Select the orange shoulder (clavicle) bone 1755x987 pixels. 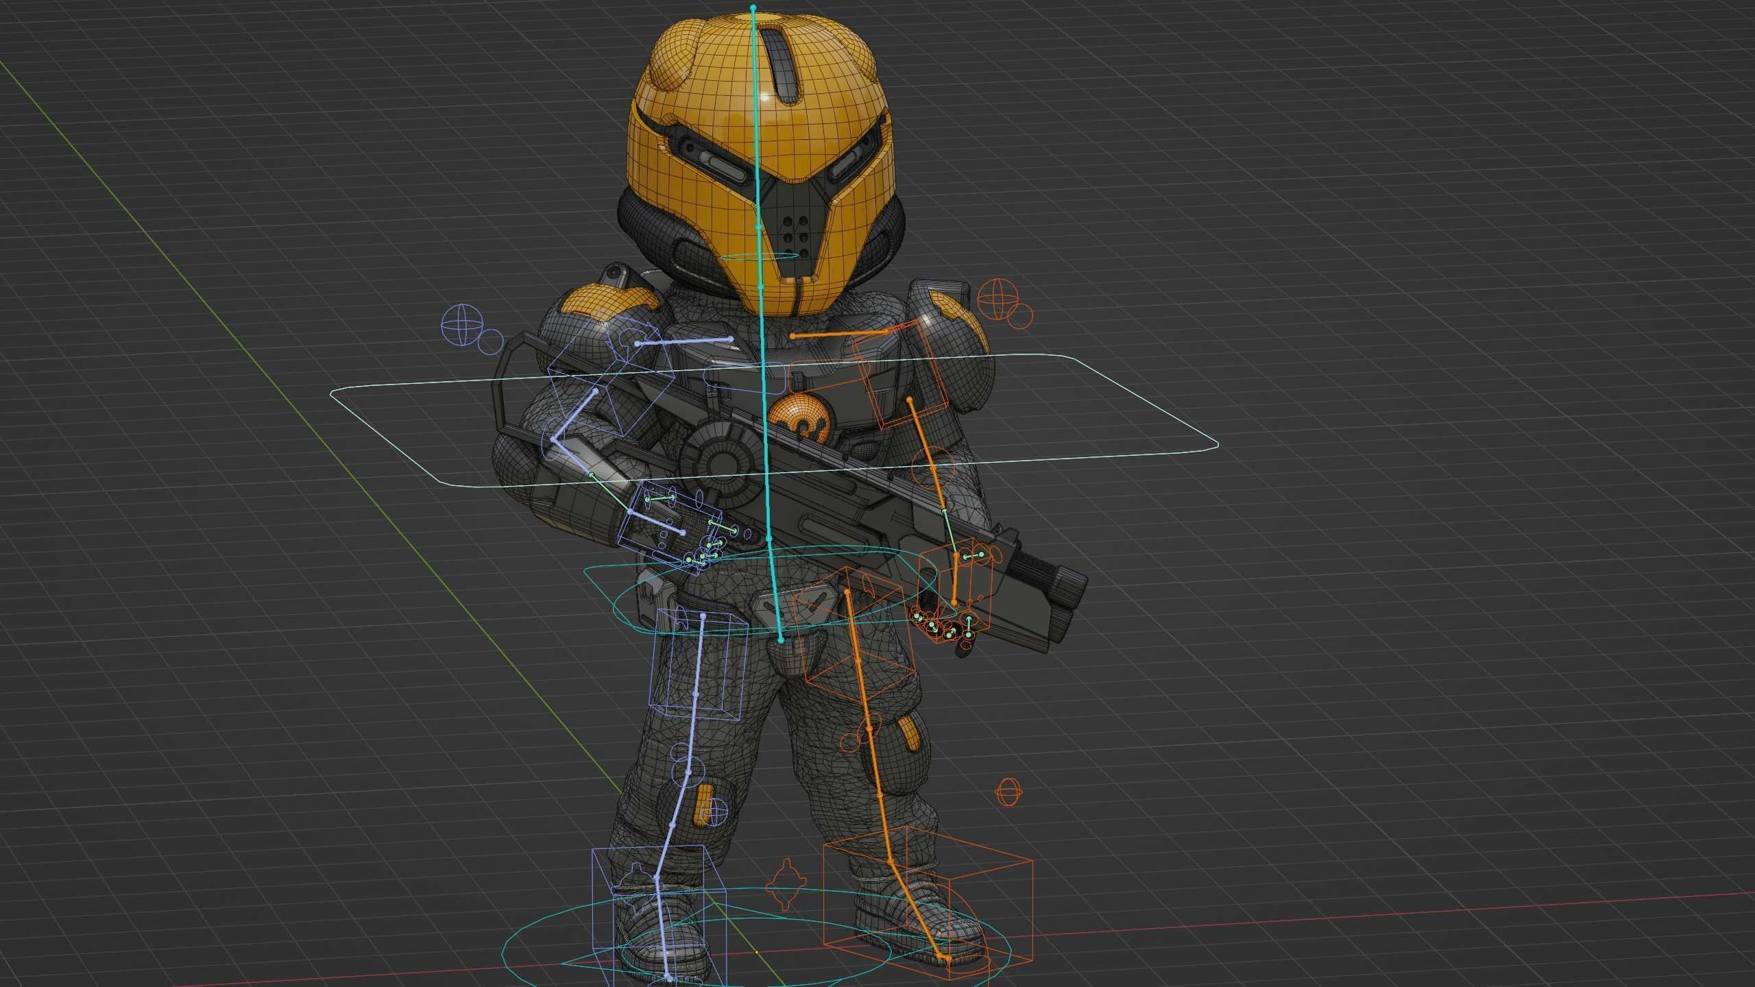point(840,333)
